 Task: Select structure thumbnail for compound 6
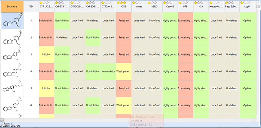tap(12, 105)
